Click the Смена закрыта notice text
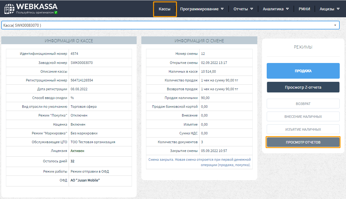The height and width of the screenshot is (199, 346). (x=199, y=162)
